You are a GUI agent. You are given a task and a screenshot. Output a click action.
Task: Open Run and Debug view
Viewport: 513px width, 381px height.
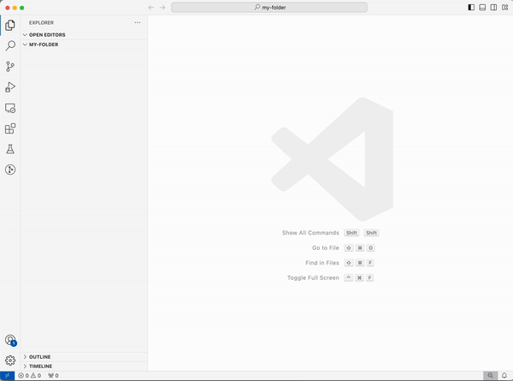pyautogui.click(x=10, y=87)
